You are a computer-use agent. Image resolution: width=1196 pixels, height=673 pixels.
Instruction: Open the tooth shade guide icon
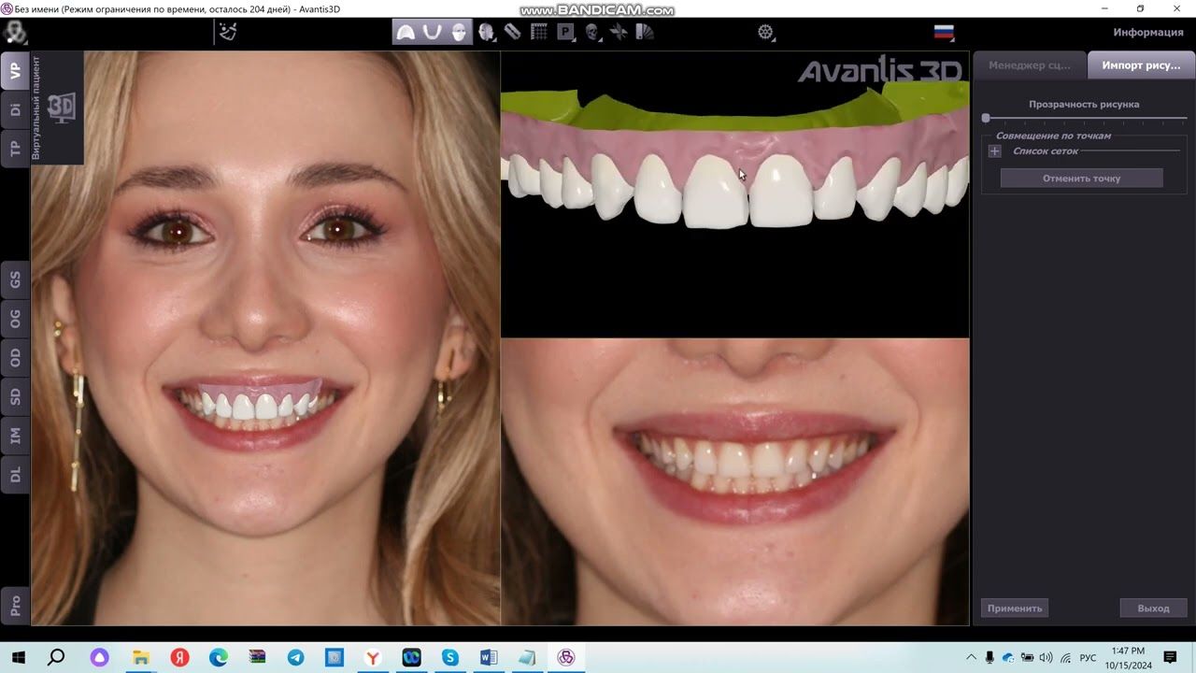pos(645,32)
